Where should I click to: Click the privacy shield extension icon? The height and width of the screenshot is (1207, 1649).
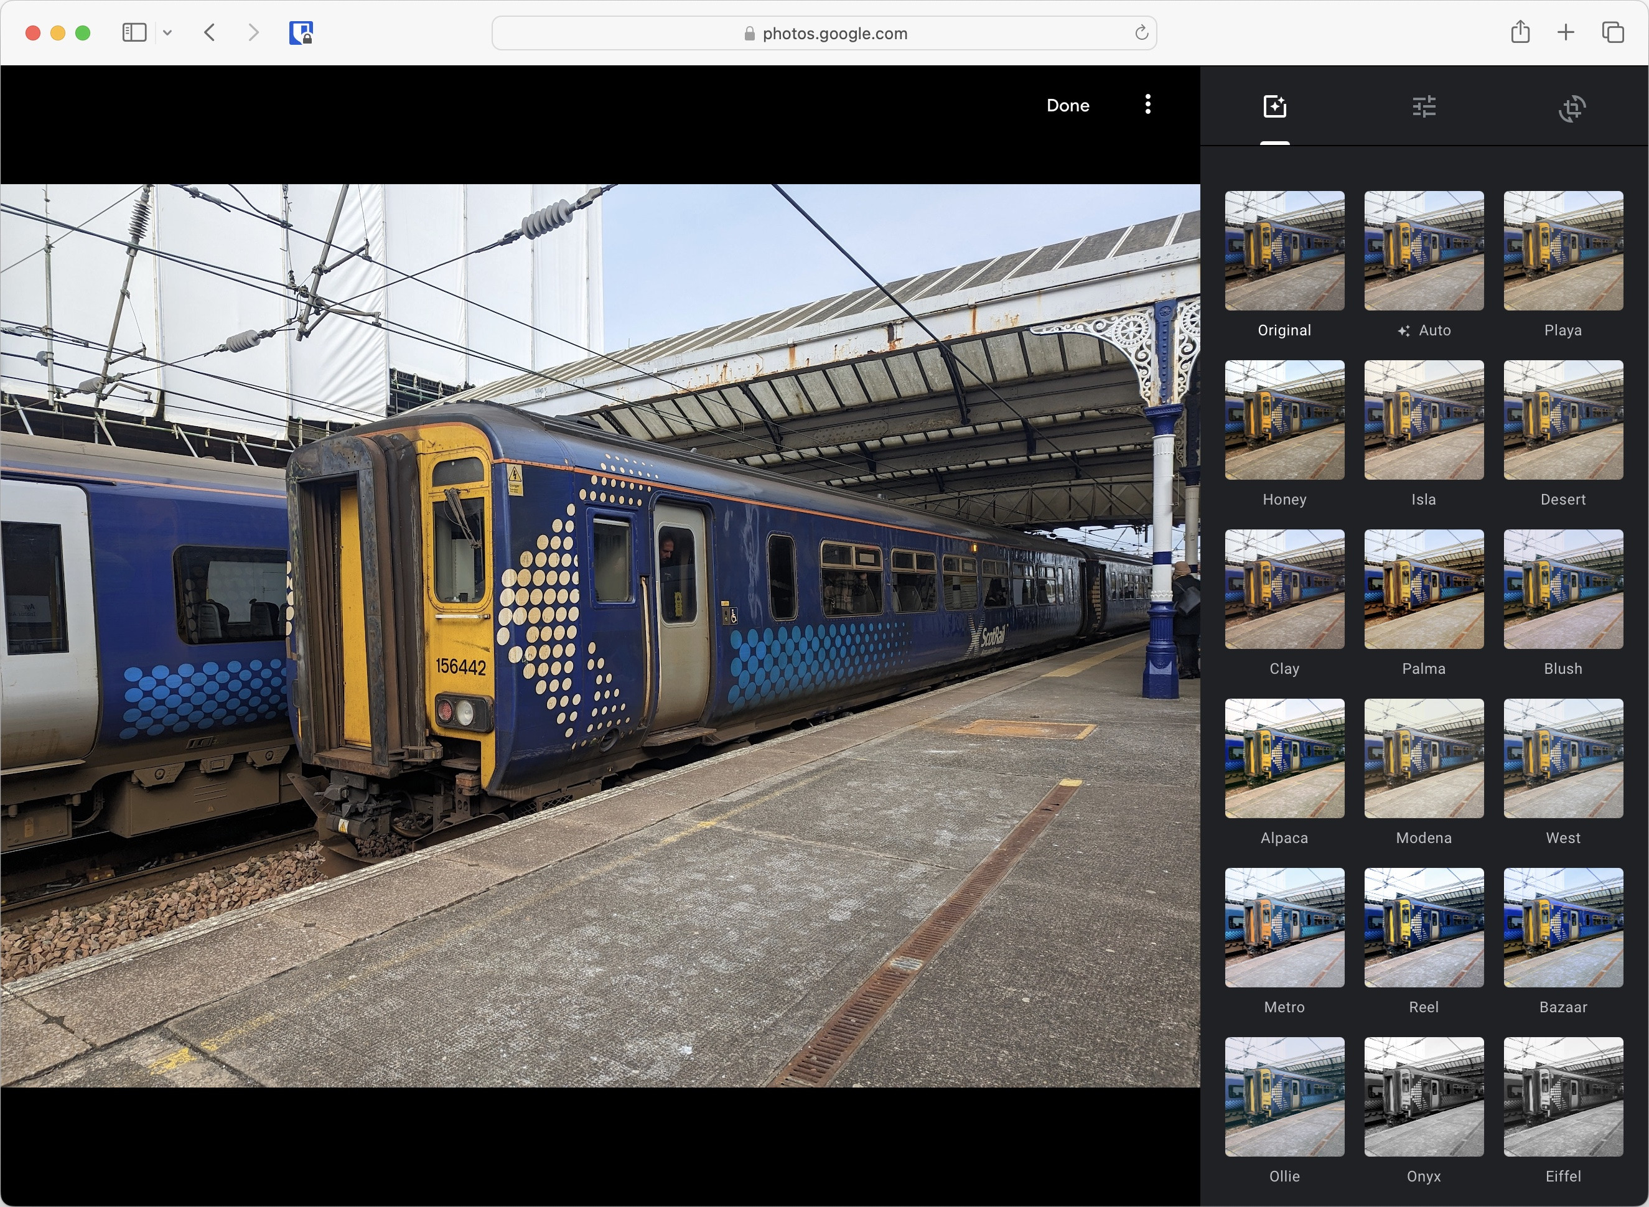point(301,33)
